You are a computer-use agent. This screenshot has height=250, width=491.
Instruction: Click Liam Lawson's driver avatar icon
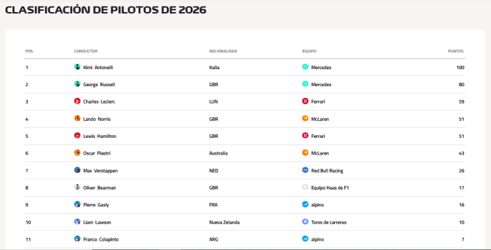click(x=77, y=222)
